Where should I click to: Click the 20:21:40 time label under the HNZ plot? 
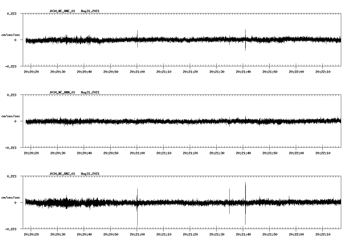(243, 234)
